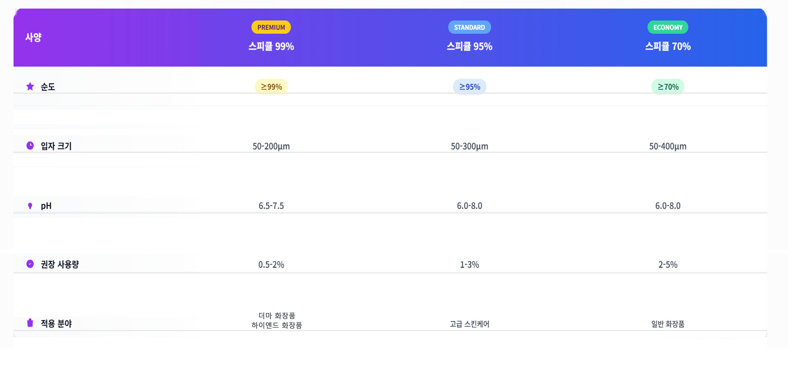Click the 1-3% recommended usage value

pos(469,265)
